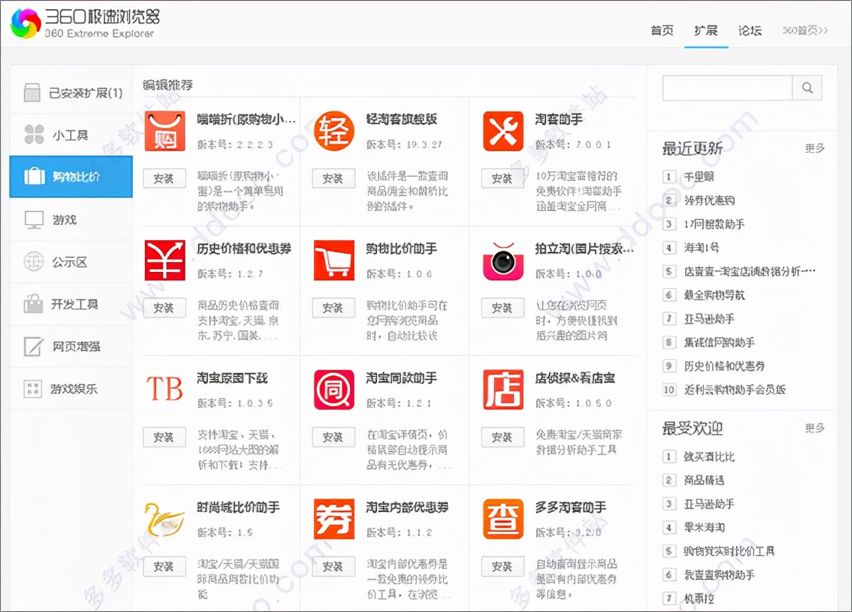Select the 游戏 category in the sidebar
This screenshot has width=852, height=612.
pos(71,219)
